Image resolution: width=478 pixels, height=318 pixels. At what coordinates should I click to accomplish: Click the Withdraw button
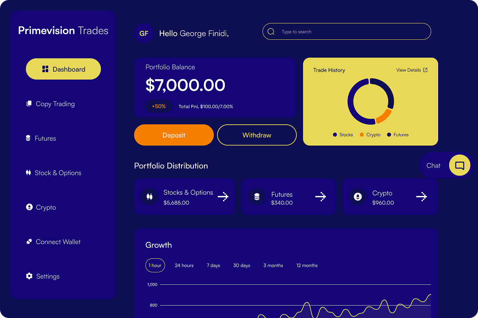(257, 135)
